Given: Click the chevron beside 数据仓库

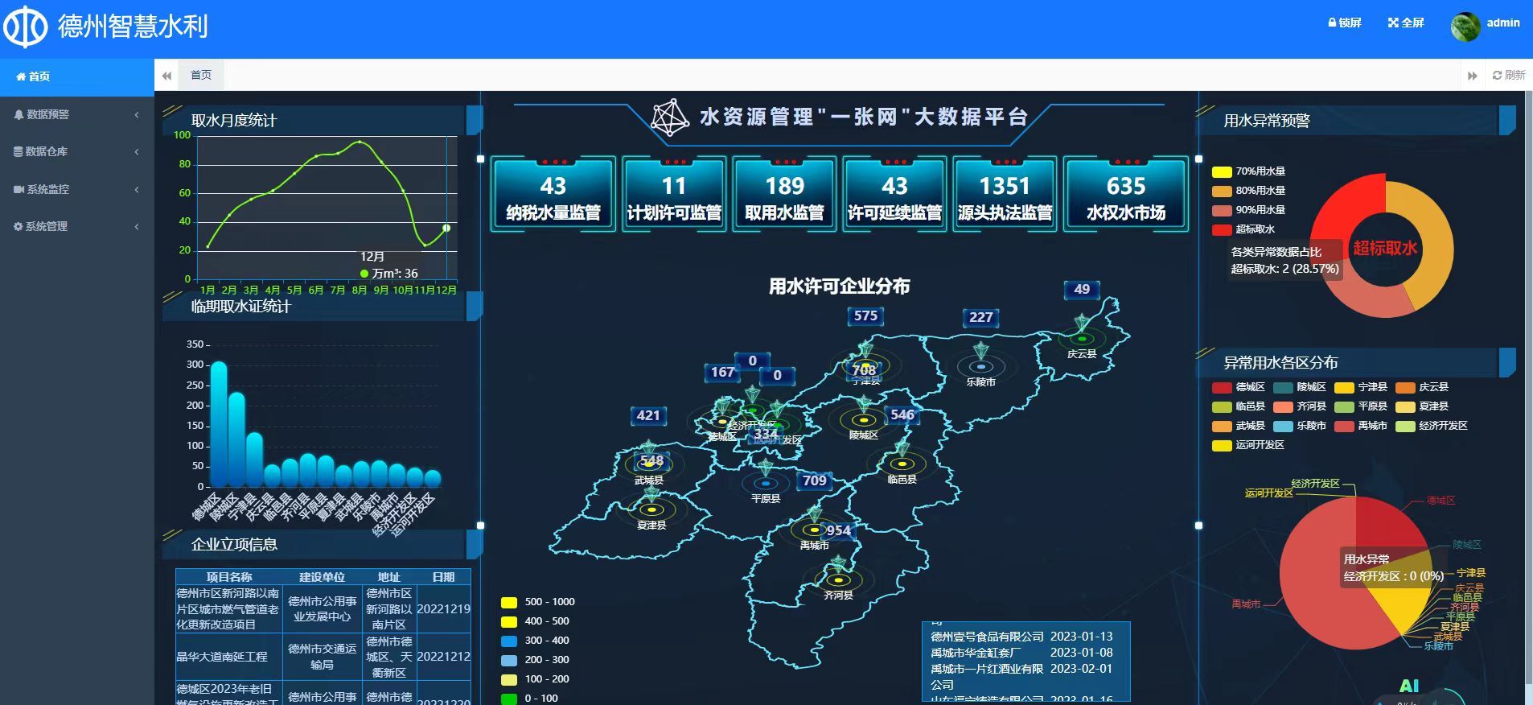Looking at the screenshot, I should [x=137, y=151].
